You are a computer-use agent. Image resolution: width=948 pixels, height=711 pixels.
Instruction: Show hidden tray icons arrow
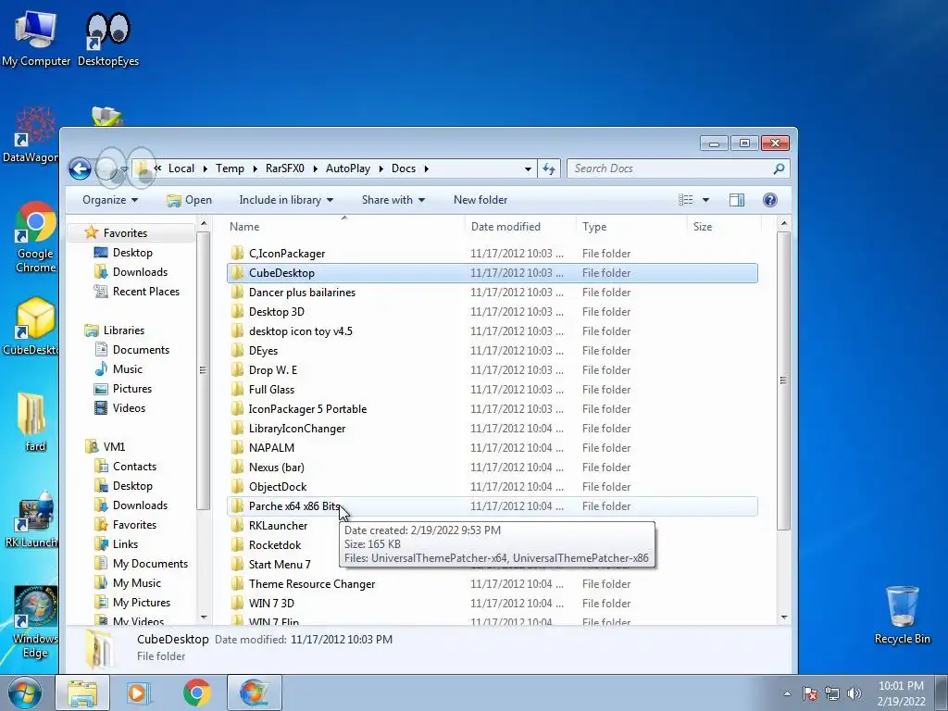(787, 693)
